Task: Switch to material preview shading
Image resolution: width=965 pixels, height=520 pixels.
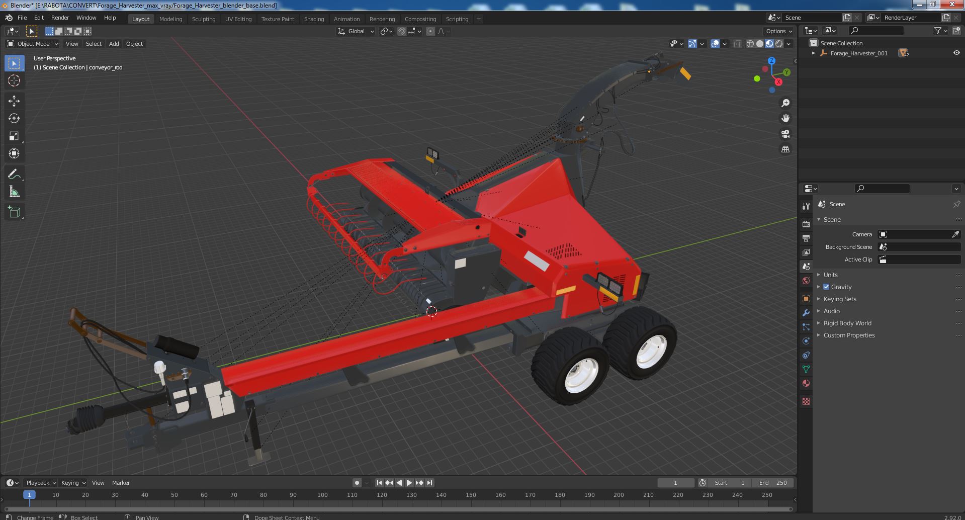Action: (x=769, y=44)
